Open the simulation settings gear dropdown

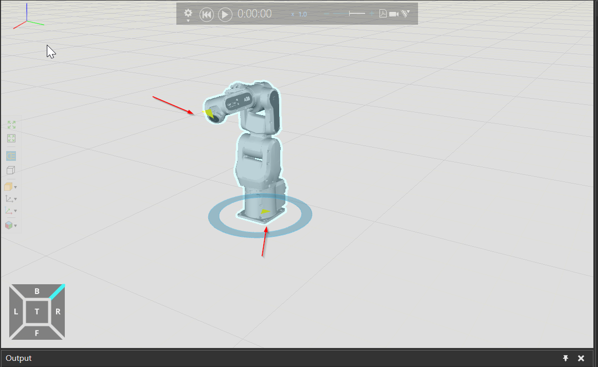188,14
